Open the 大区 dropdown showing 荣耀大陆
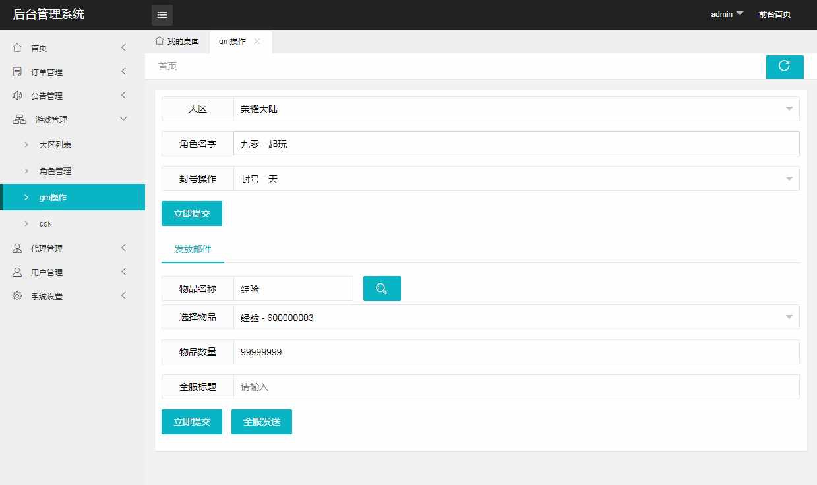 pyautogui.click(x=516, y=109)
